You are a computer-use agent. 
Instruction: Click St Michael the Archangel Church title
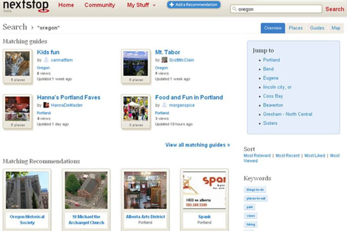coord(86,220)
